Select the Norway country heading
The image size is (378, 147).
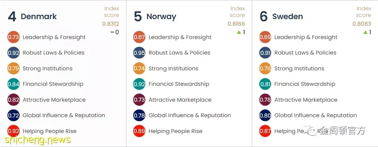pos(161,17)
